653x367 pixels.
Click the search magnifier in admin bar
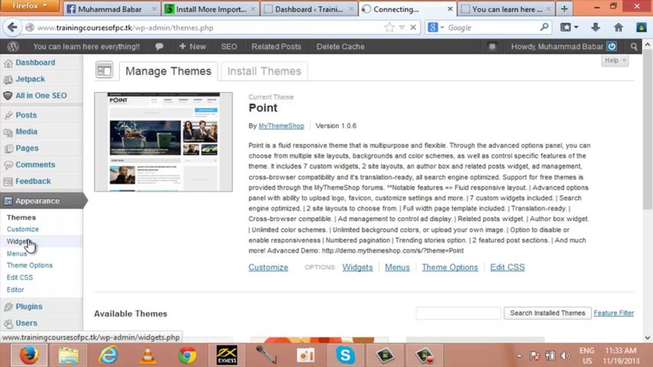[x=634, y=46]
